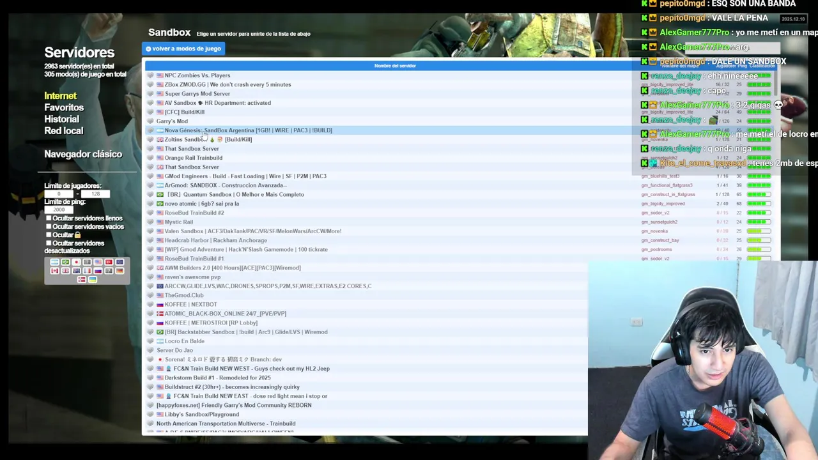Favorite Orange Rail Trainbuild with heart icon
The image size is (818, 460).
tap(151, 158)
